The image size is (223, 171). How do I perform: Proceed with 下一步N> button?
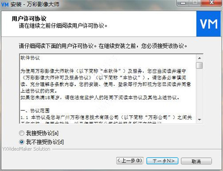point(162,161)
